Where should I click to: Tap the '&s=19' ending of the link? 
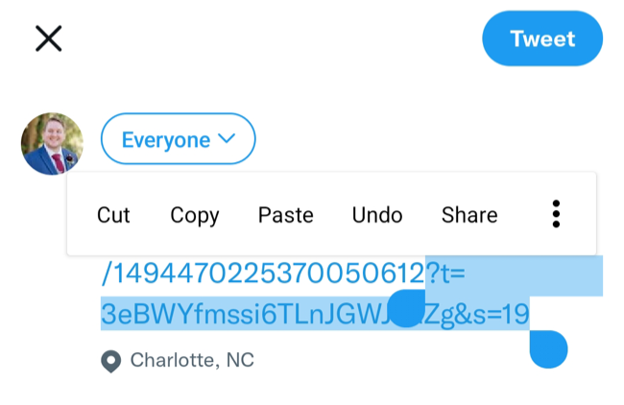coord(493,314)
